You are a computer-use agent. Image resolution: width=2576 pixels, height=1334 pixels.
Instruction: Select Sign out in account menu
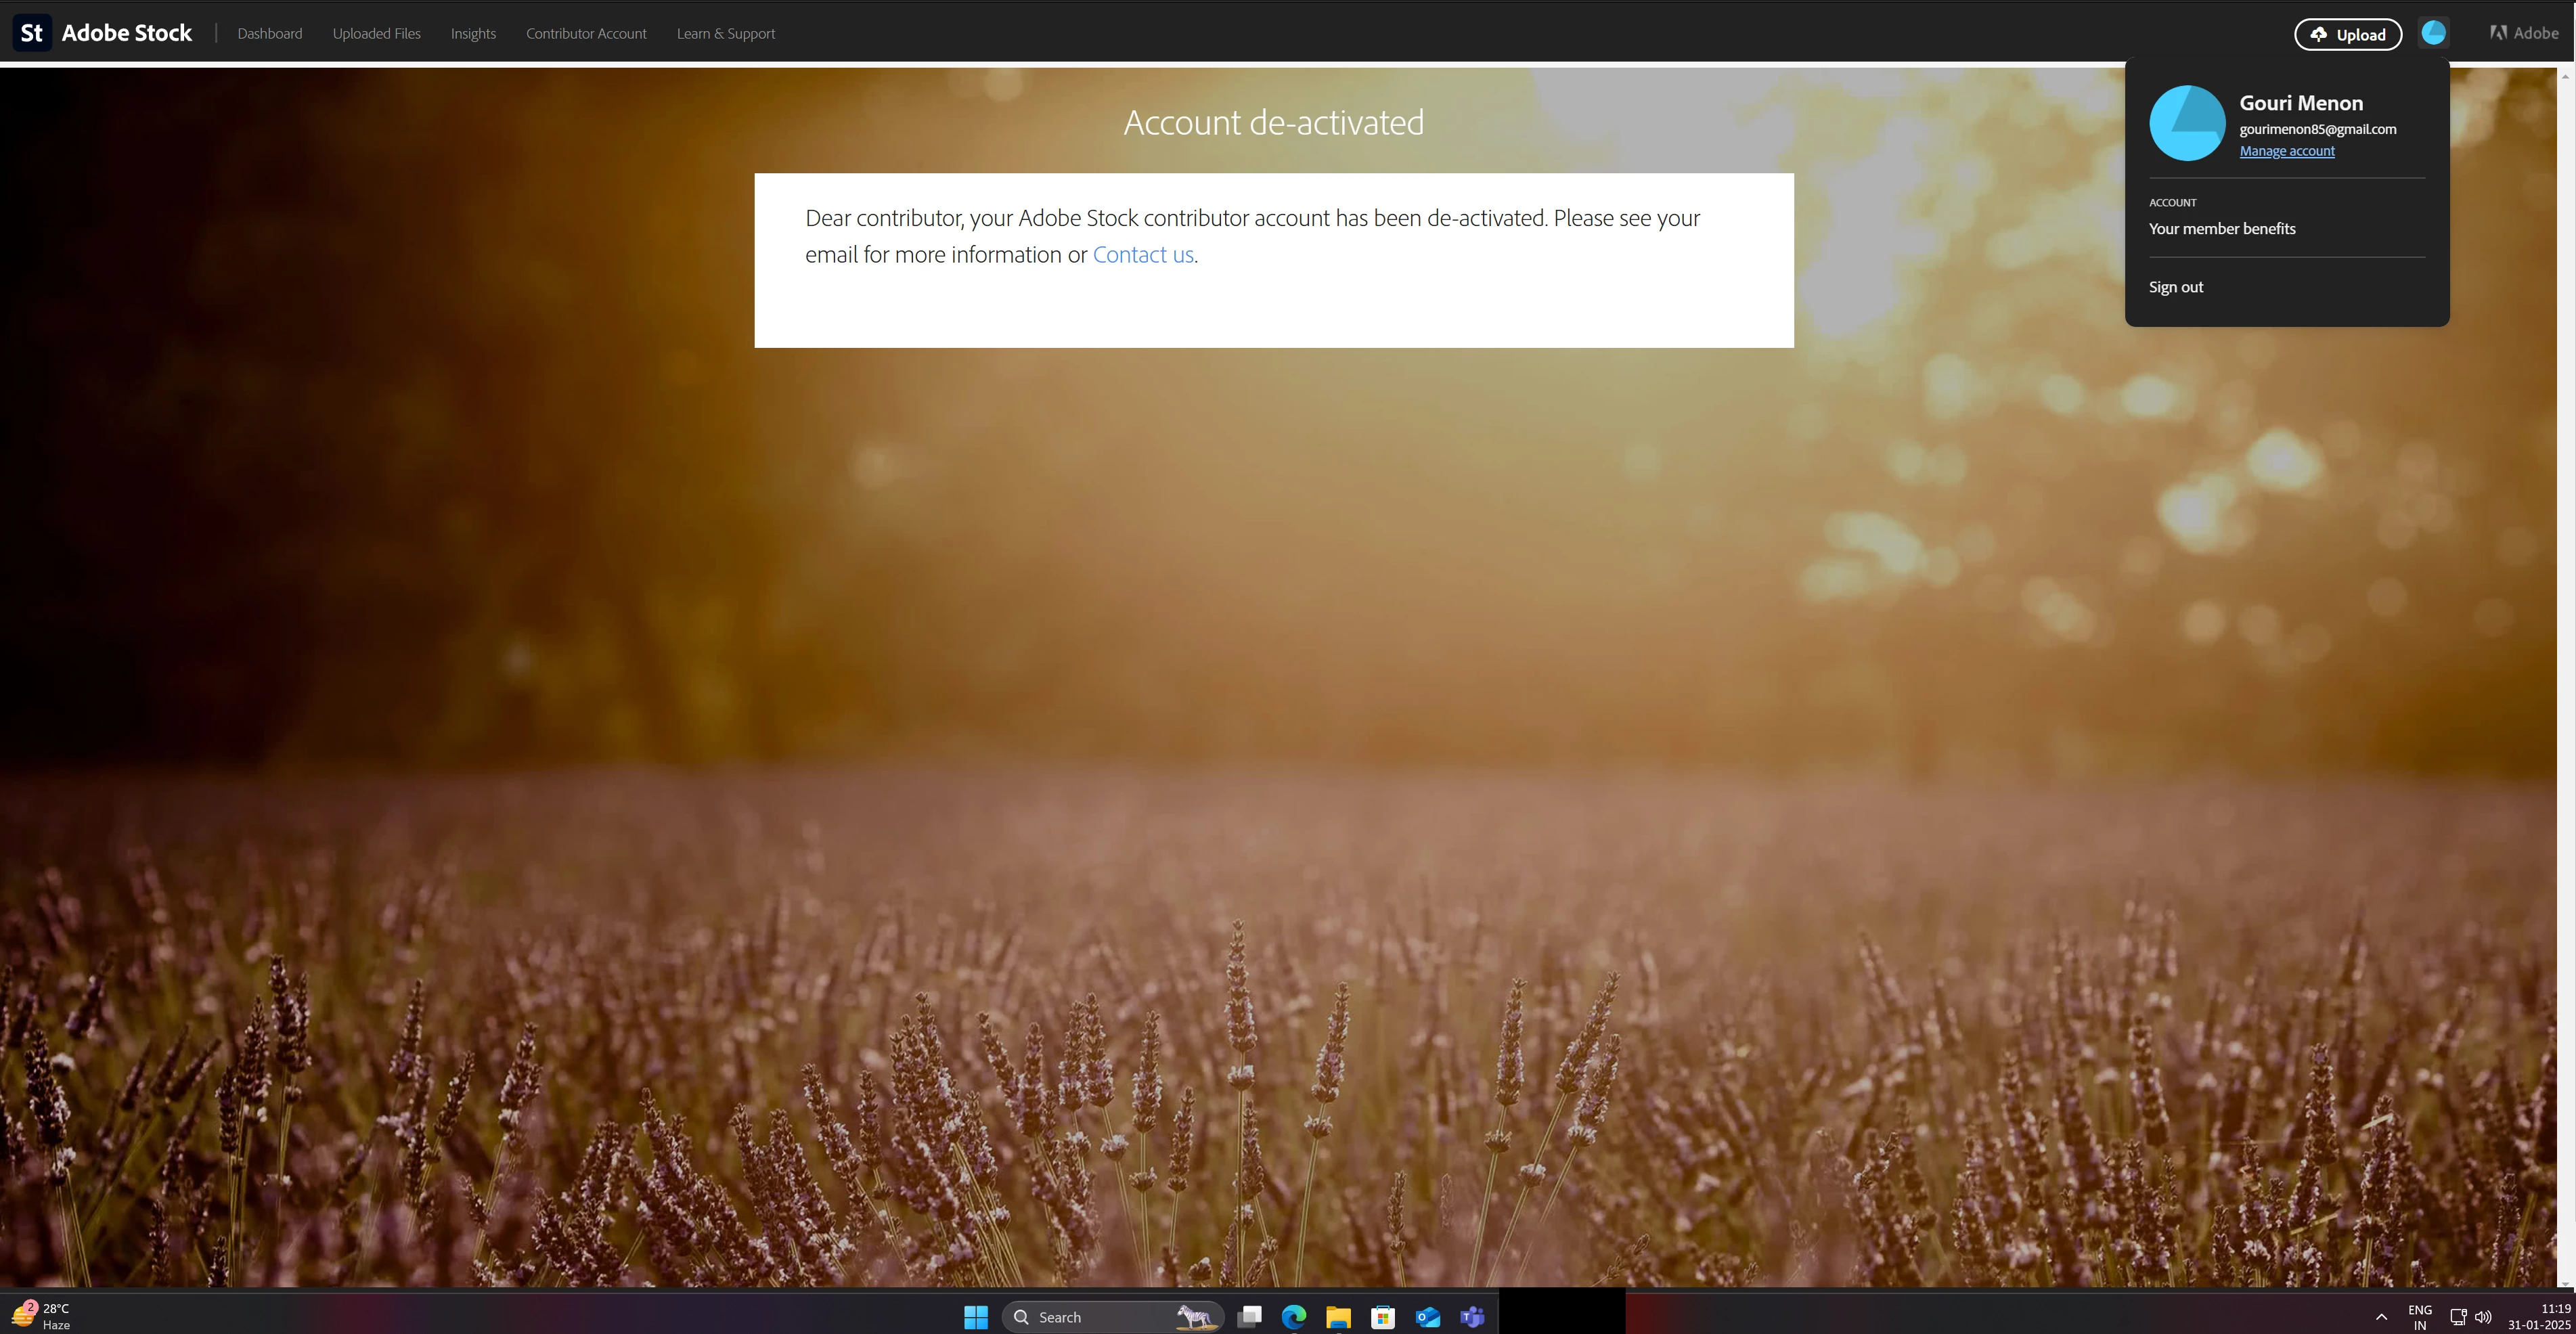(2175, 287)
